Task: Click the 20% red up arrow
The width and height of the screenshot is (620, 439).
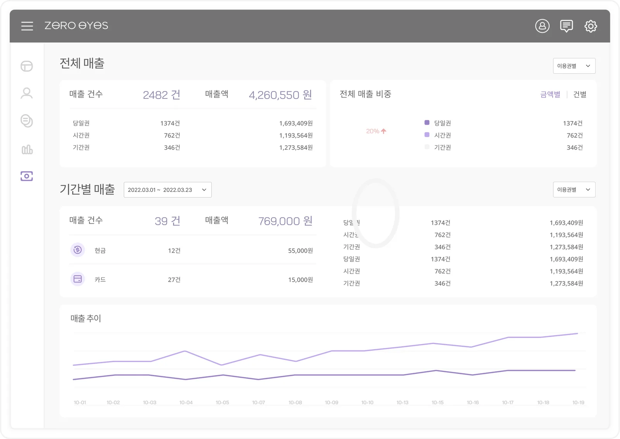Action: (384, 131)
